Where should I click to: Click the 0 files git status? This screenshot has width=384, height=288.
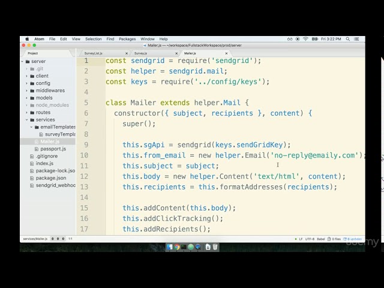coord(334,239)
